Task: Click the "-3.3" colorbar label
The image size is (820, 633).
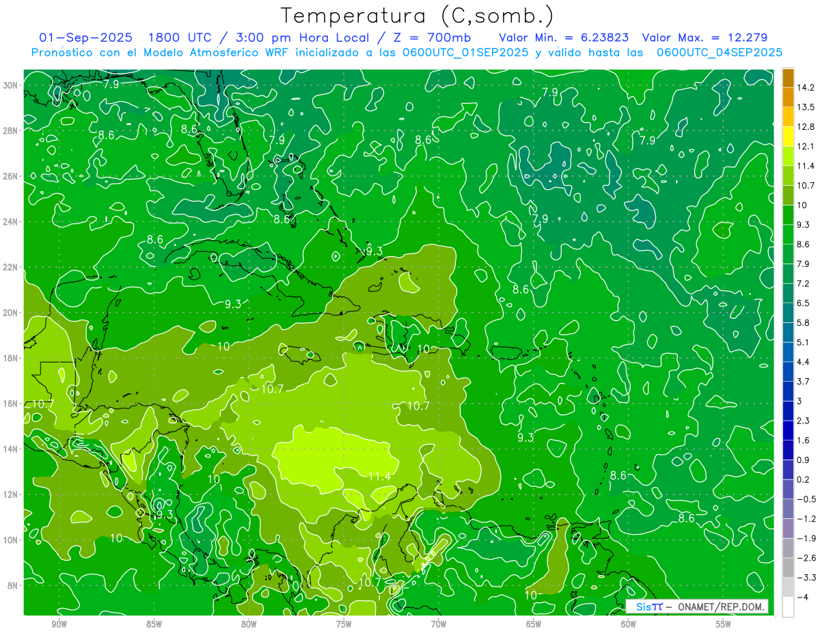Action: (x=806, y=578)
